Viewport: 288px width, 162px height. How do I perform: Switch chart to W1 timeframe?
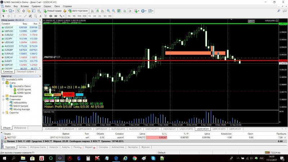(105, 16)
